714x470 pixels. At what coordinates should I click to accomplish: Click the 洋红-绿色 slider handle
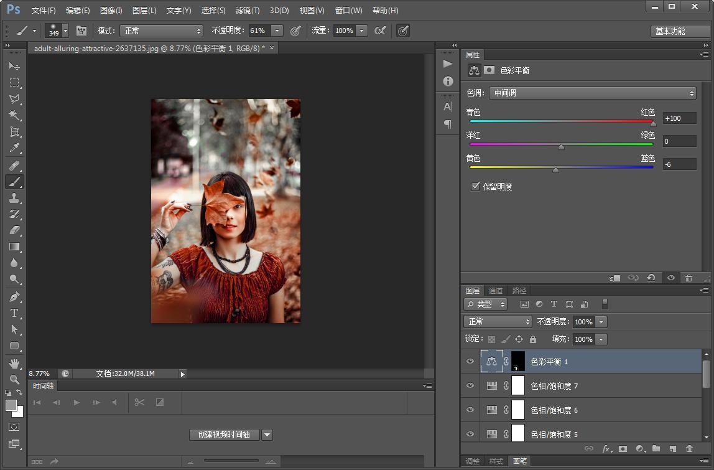tap(561, 147)
